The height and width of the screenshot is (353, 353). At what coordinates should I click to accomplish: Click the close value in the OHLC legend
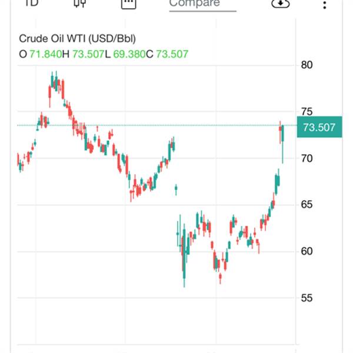point(172,54)
